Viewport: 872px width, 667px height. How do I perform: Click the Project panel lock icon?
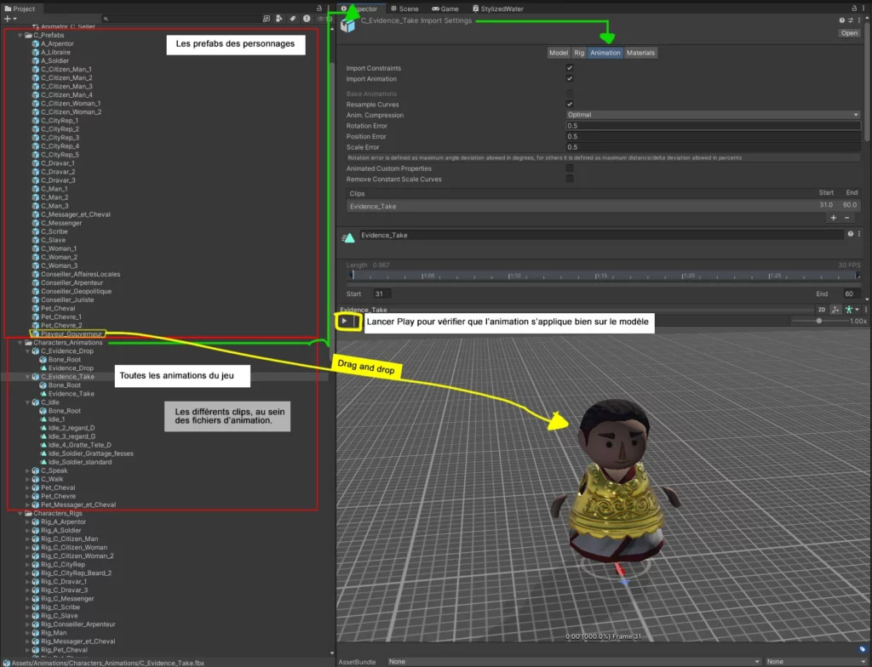[318, 9]
